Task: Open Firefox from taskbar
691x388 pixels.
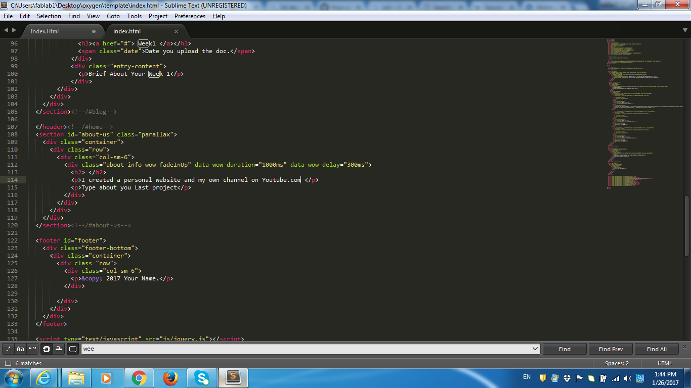Action: point(170,378)
